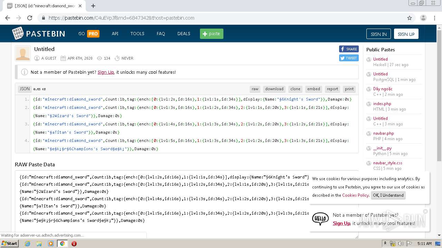Click the globe icon beside index.php
442x248 pixels.
(369, 104)
